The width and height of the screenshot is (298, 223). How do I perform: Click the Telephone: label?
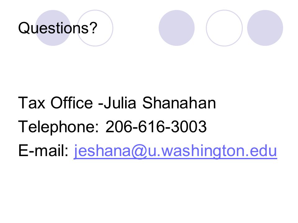point(59,127)
